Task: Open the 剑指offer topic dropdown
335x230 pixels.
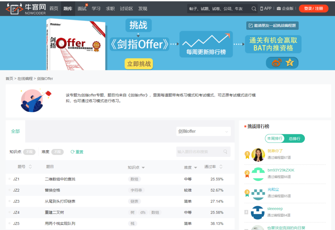Action: click(203, 131)
